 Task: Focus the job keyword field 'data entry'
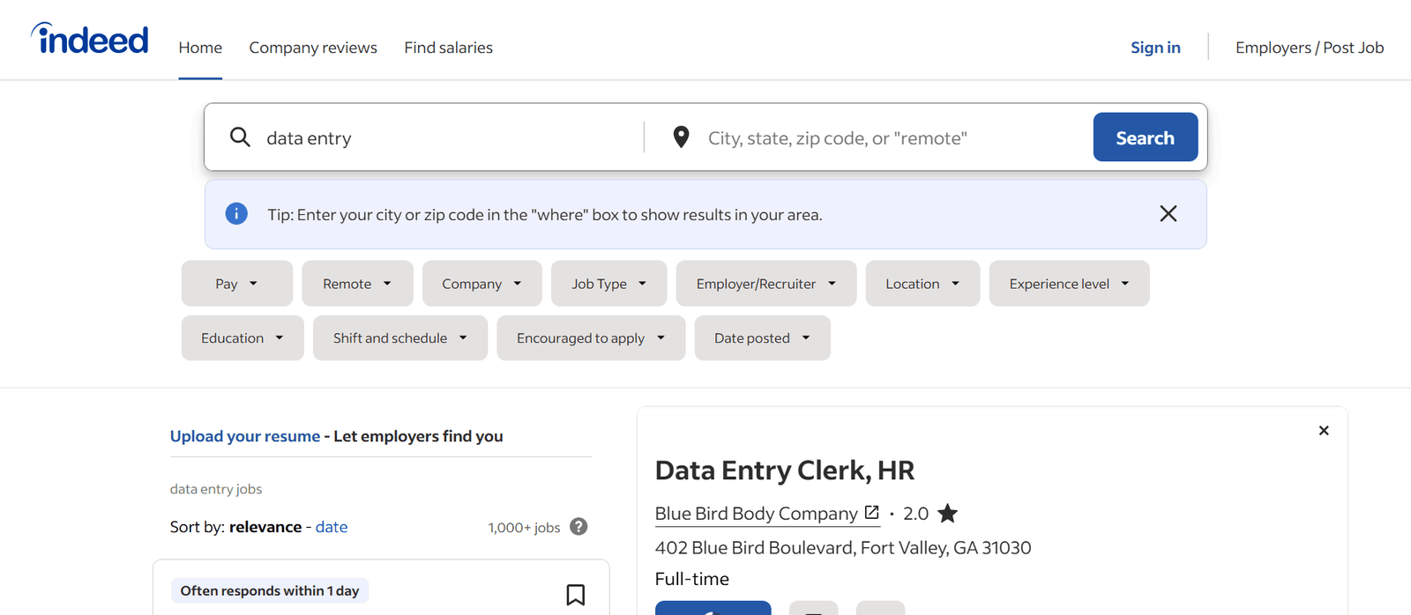coord(450,137)
